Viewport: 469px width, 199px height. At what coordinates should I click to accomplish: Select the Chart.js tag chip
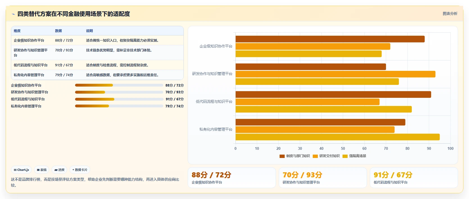(21, 170)
